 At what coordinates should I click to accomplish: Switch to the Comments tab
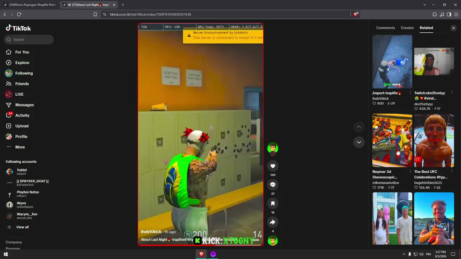point(385,28)
